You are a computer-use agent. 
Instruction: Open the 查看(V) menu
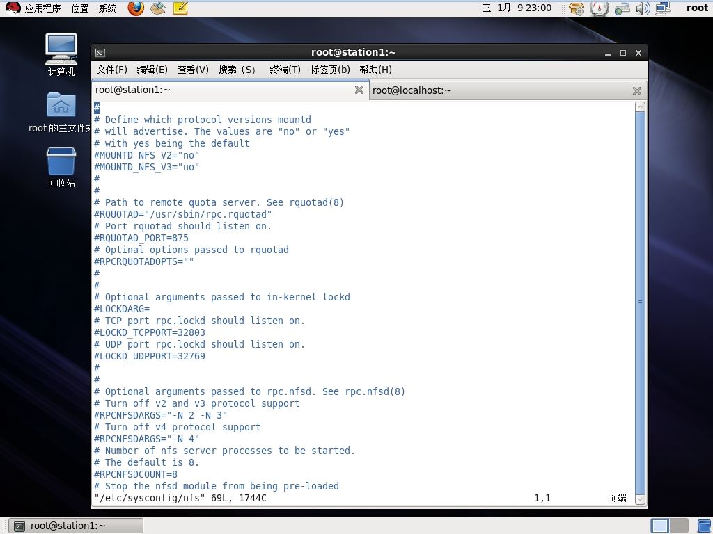pos(194,70)
